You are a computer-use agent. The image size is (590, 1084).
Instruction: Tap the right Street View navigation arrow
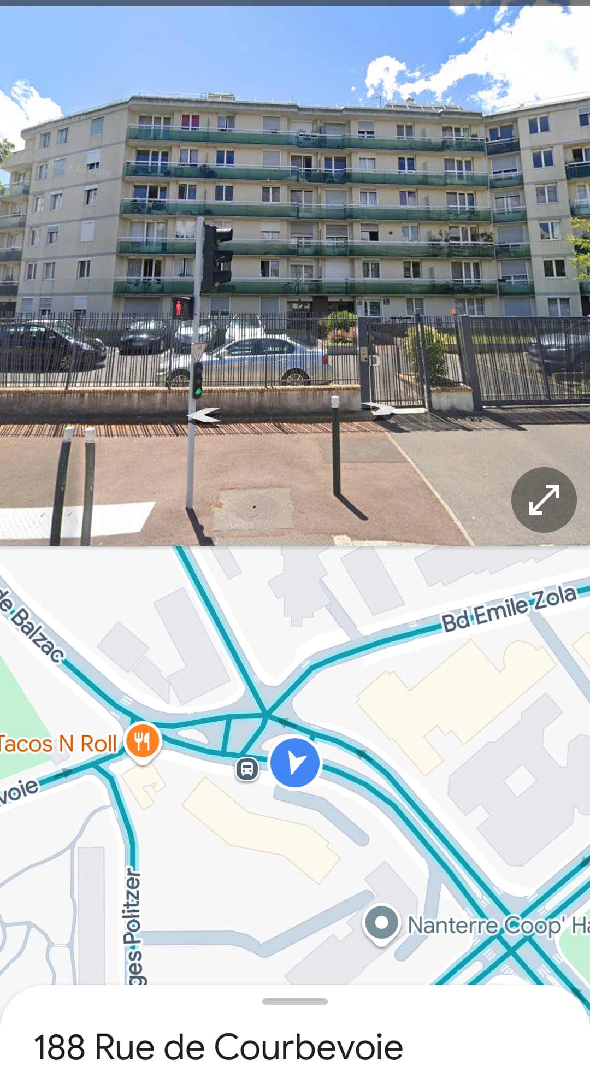click(377, 409)
